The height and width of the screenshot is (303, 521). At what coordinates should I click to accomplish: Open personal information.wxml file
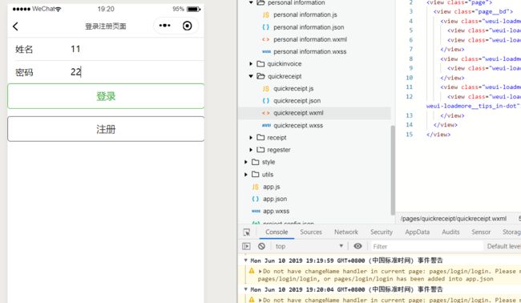click(x=310, y=39)
